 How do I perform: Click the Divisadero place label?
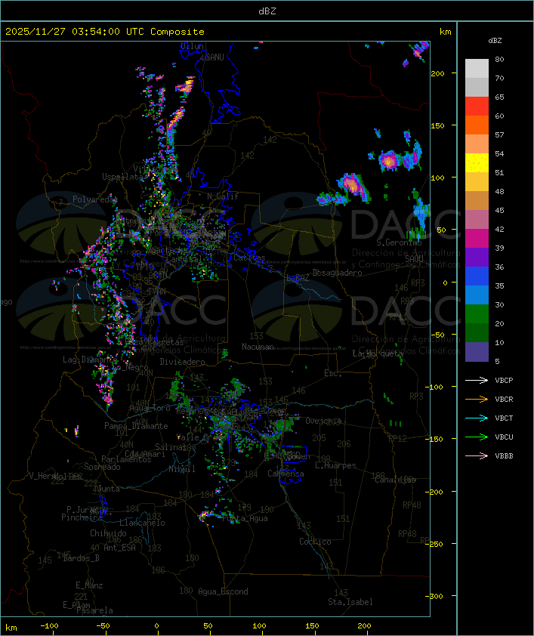click(x=182, y=361)
